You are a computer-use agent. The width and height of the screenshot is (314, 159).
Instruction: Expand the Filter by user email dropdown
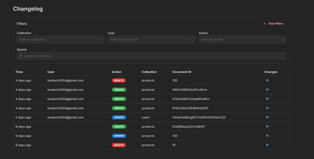coord(152,40)
